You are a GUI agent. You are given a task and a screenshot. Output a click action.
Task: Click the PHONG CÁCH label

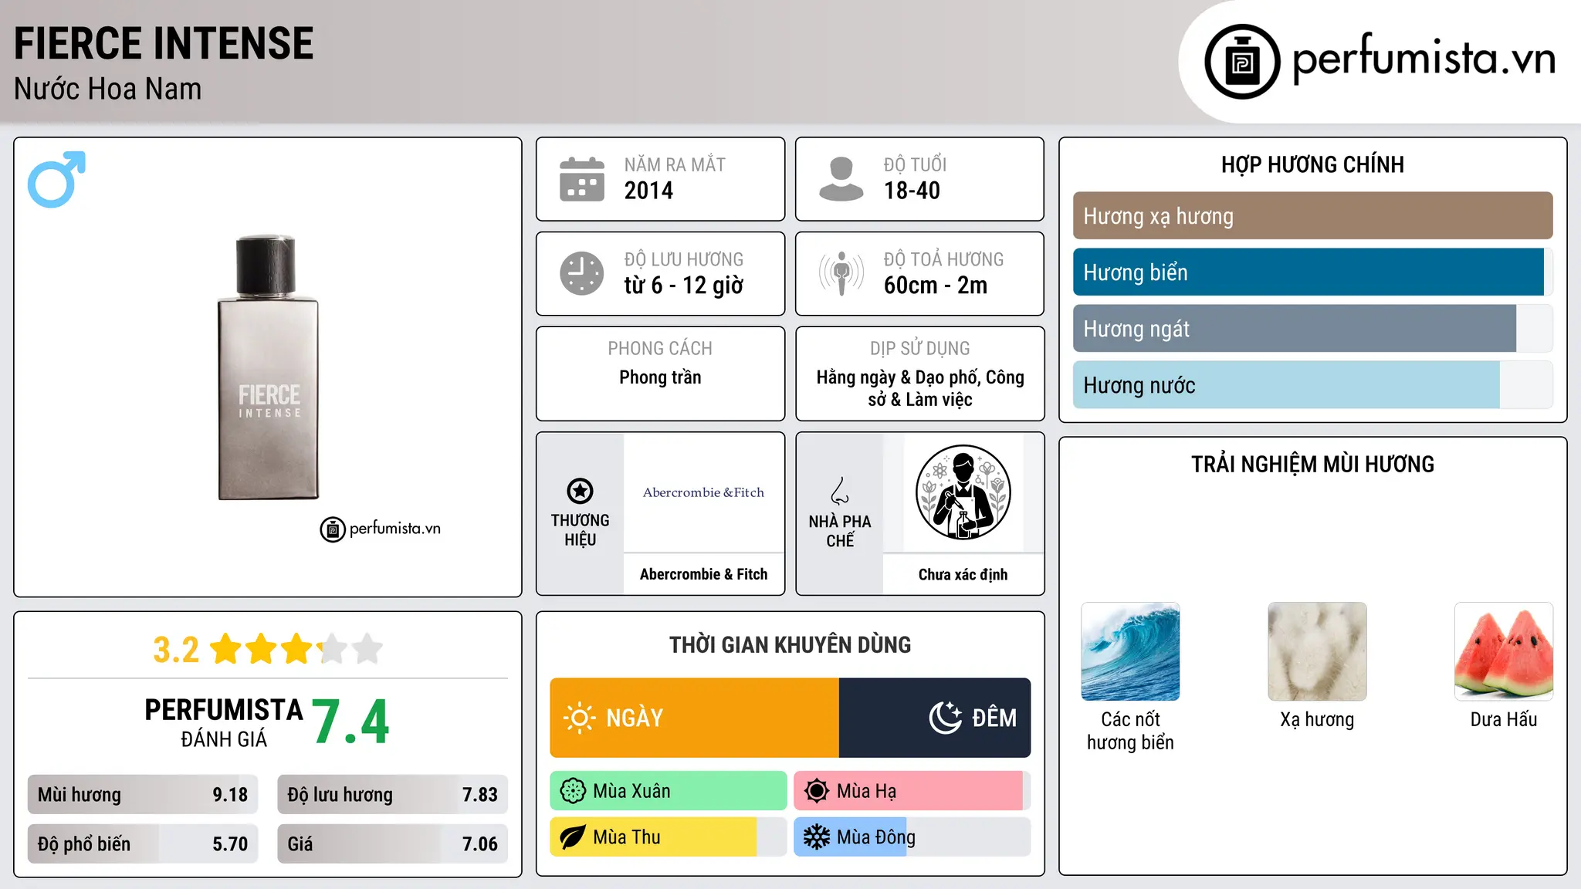click(660, 348)
